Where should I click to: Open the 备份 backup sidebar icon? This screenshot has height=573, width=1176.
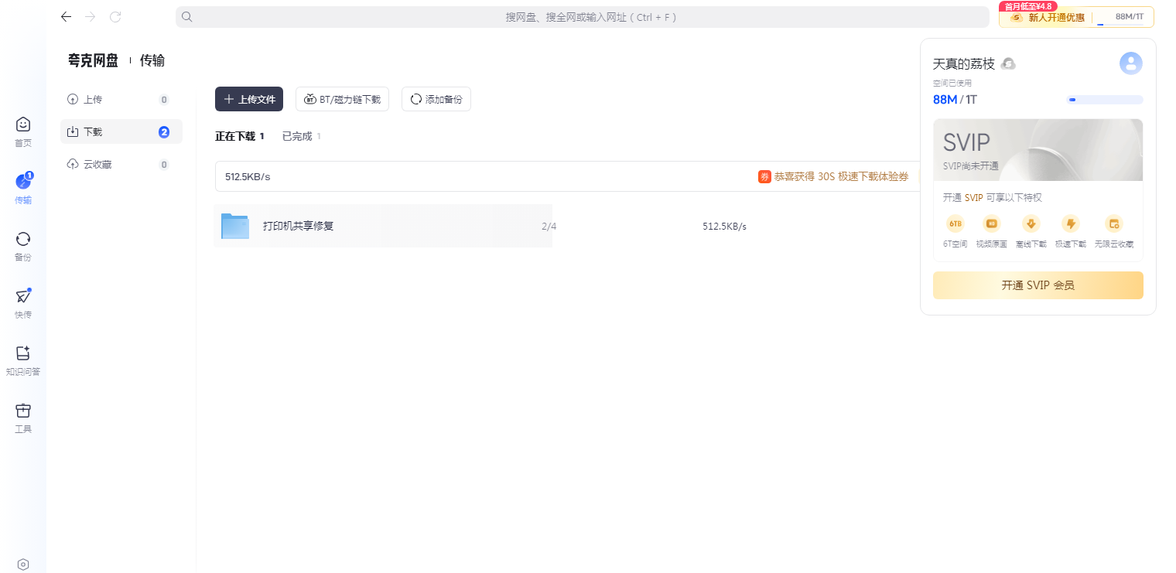pos(23,240)
